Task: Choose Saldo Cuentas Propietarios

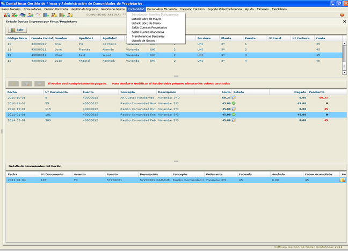Action: [156, 27]
